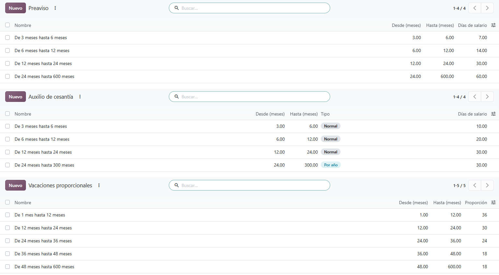This screenshot has height=275, width=499.
Task: Open the Auxilio de cesantía kebab menu
Action: click(80, 97)
